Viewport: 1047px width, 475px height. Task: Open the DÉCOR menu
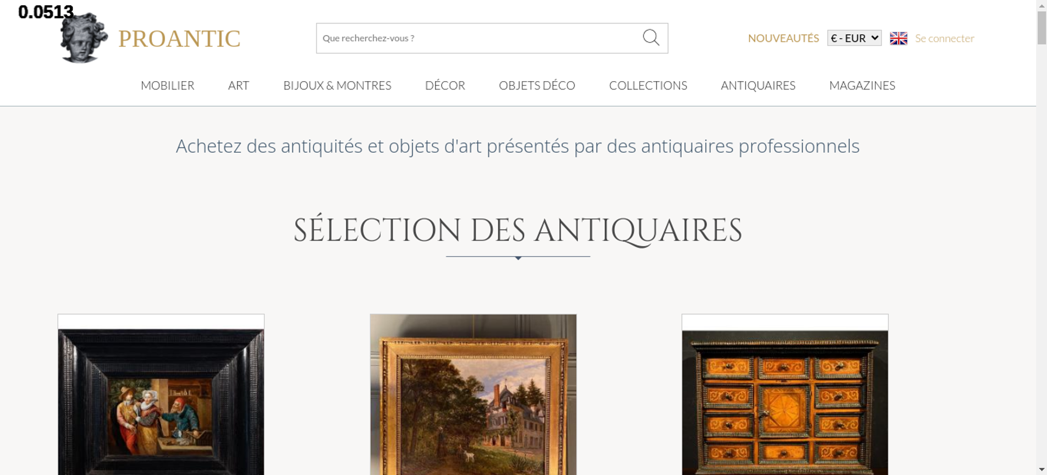point(445,85)
